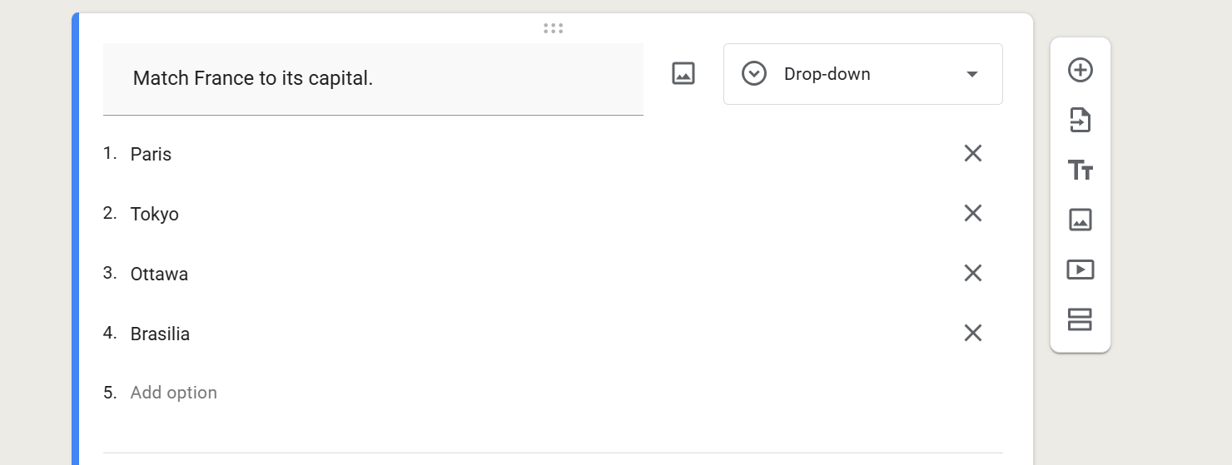Viewport: 1232px width, 465px height.
Task: Remove the Tokyo option
Action: pos(972,213)
